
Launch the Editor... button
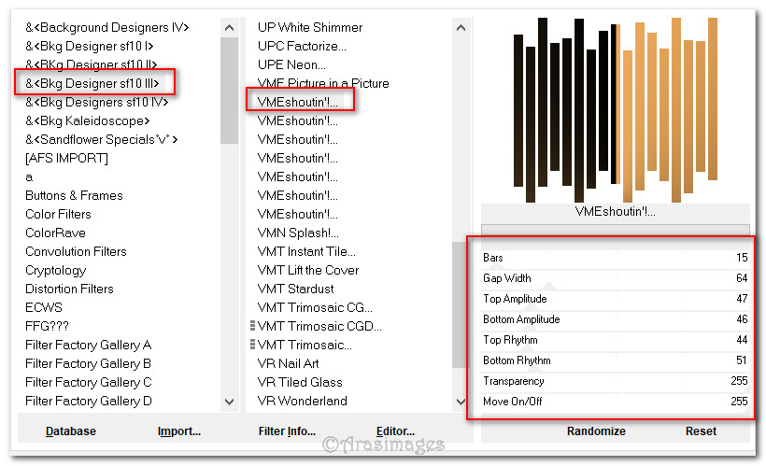[x=395, y=431]
